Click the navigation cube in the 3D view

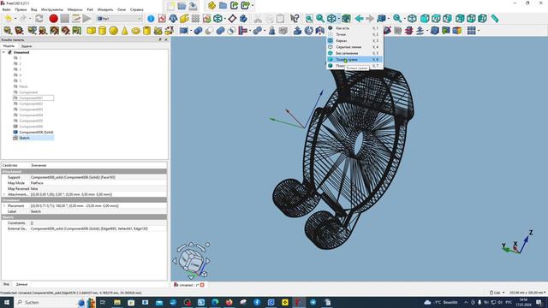[x=190, y=260]
